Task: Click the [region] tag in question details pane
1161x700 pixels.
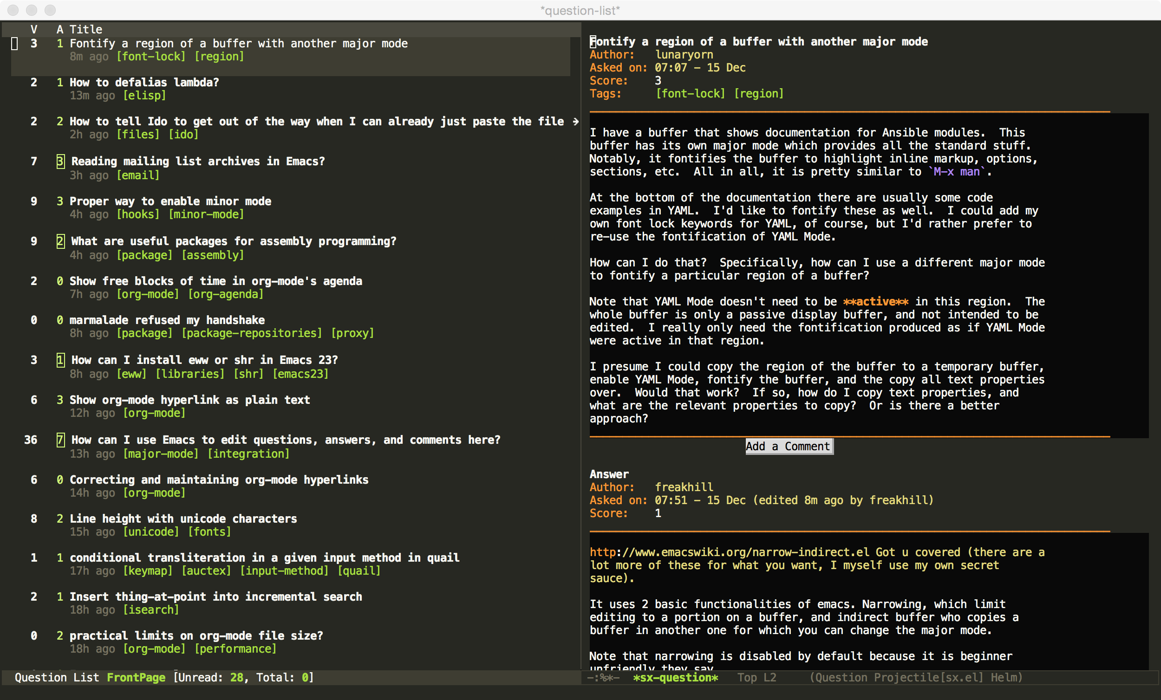Action: pos(759,94)
